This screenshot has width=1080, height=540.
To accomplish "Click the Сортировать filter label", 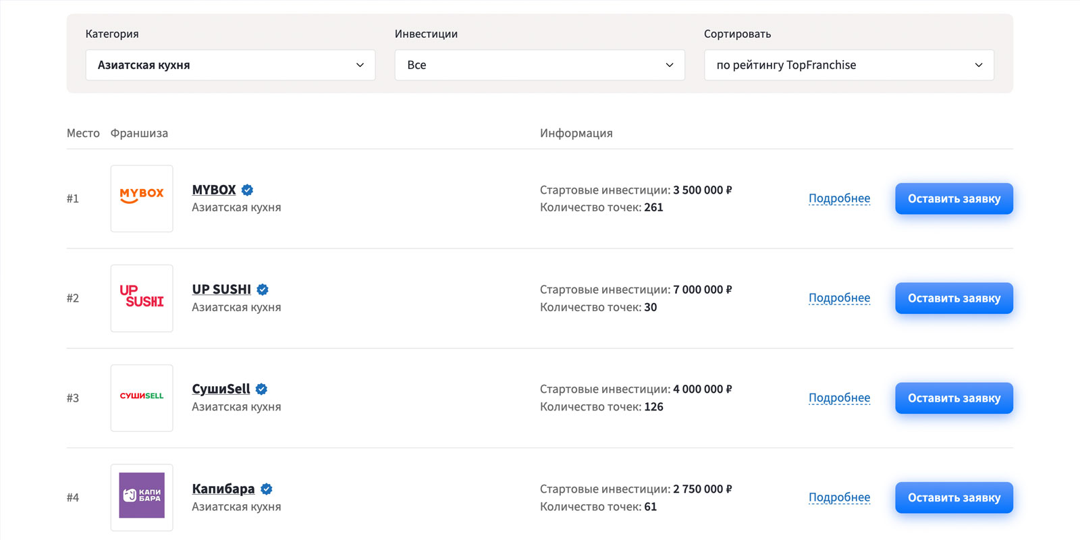I will [737, 34].
